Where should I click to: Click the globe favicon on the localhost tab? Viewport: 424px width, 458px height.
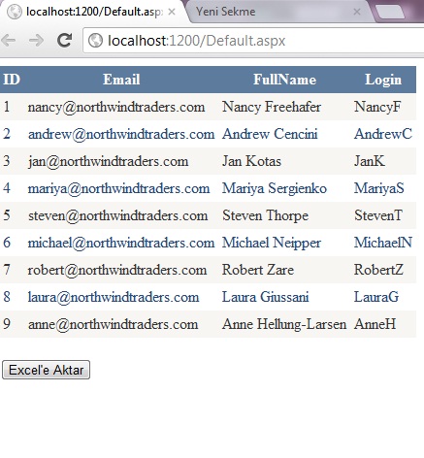click(15, 12)
